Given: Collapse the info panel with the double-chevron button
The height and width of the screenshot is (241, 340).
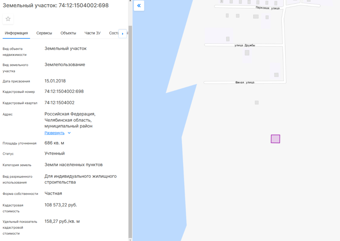Looking at the screenshot, I should click(x=139, y=6).
